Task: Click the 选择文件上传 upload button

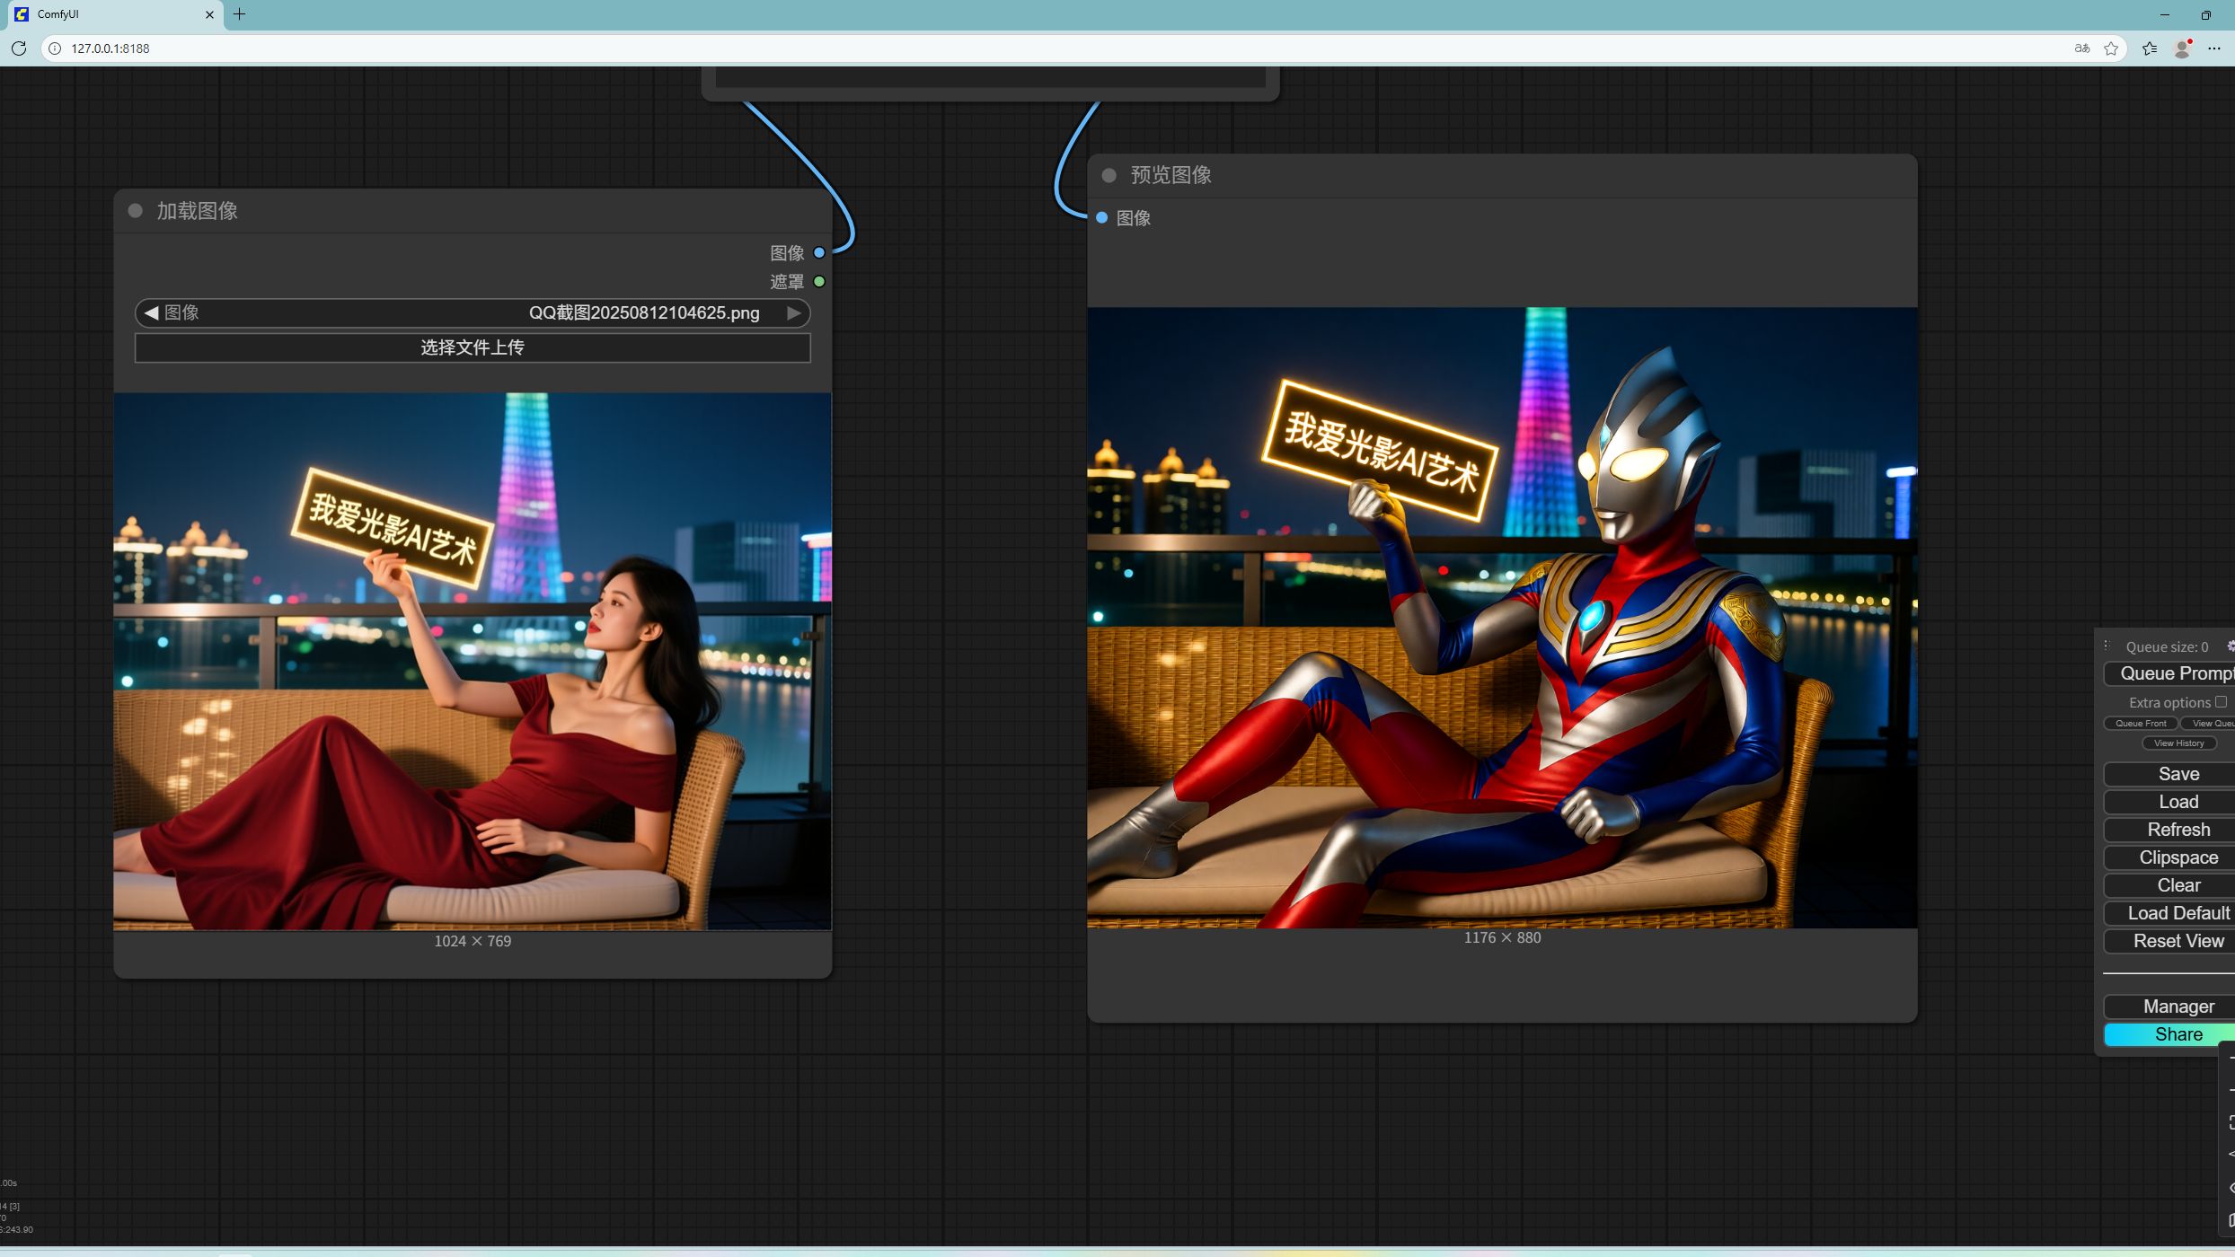Action: point(473,348)
